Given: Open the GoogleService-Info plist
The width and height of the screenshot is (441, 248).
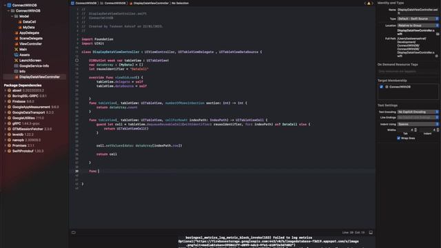Looking at the screenshot, I should pos(34,66).
